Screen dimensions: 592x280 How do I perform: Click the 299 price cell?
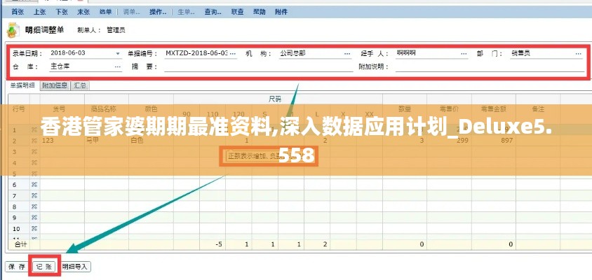point(450,141)
